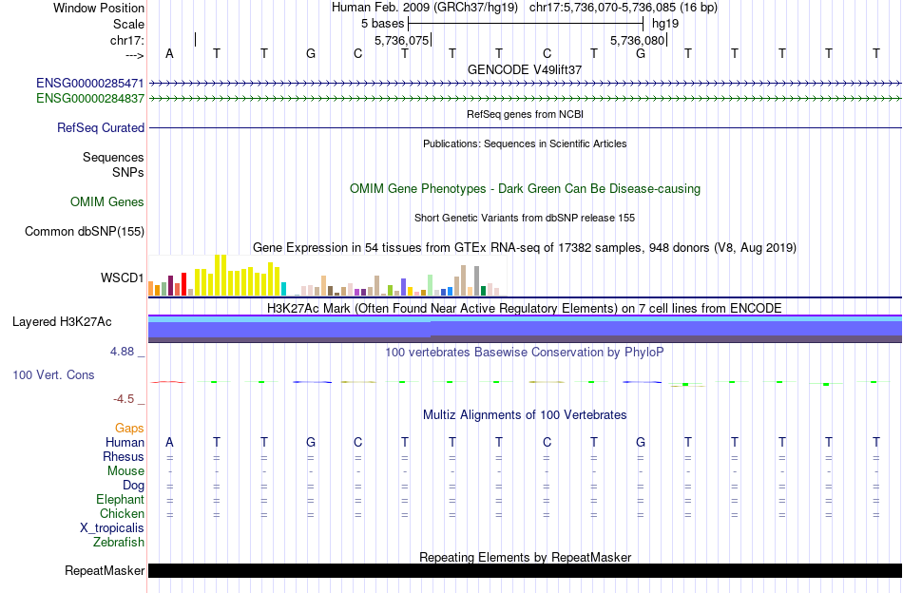The width and height of the screenshot is (903, 593).
Task: Open the GTEx Gene Expression track title
Action: click(x=525, y=248)
